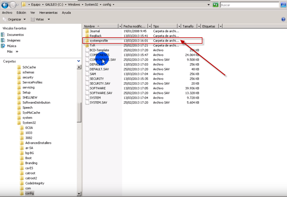
Task: Click Documentos favorite link icon
Action: [3, 35]
